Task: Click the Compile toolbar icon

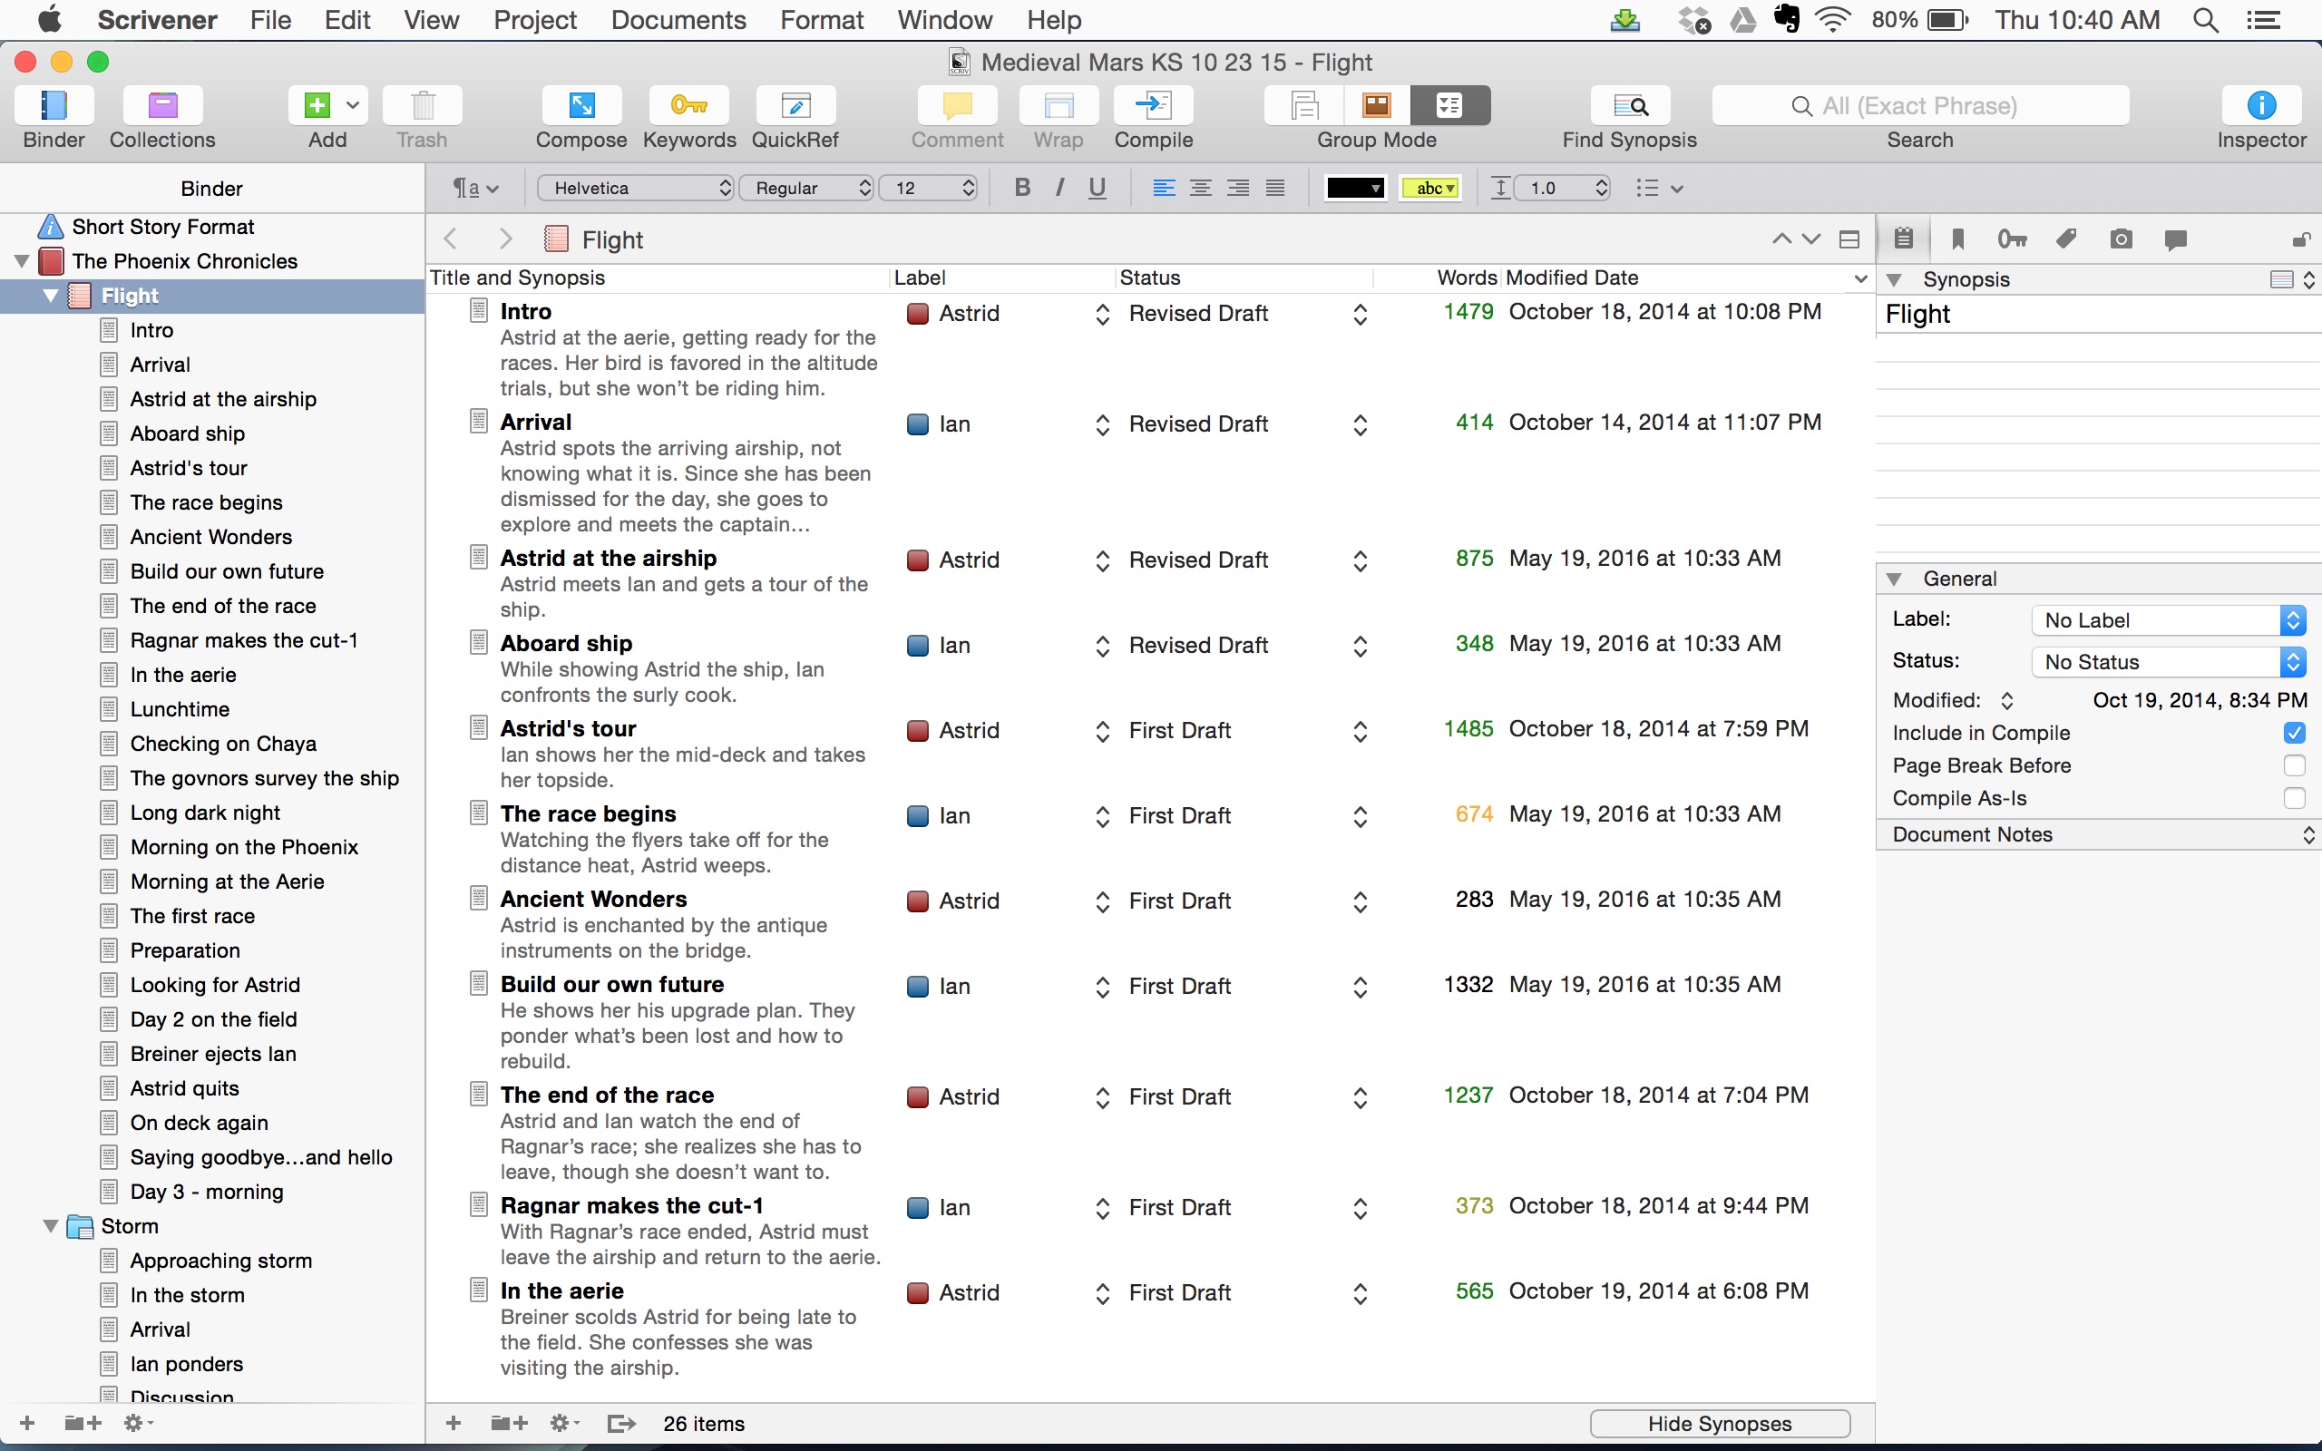Action: [x=1152, y=105]
